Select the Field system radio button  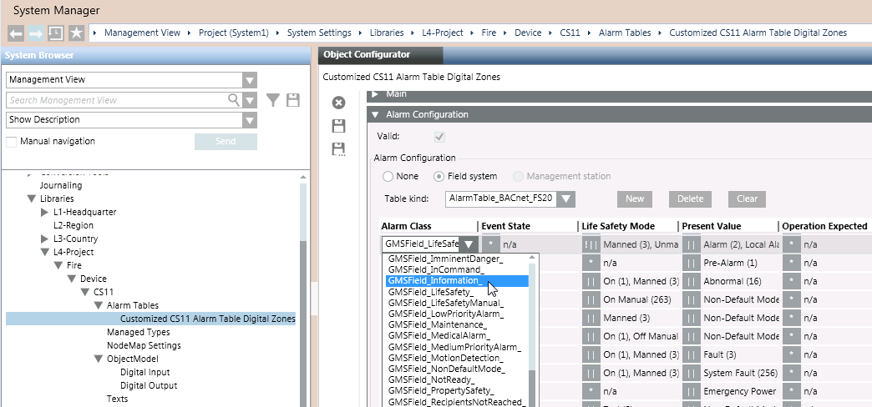(439, 177)
